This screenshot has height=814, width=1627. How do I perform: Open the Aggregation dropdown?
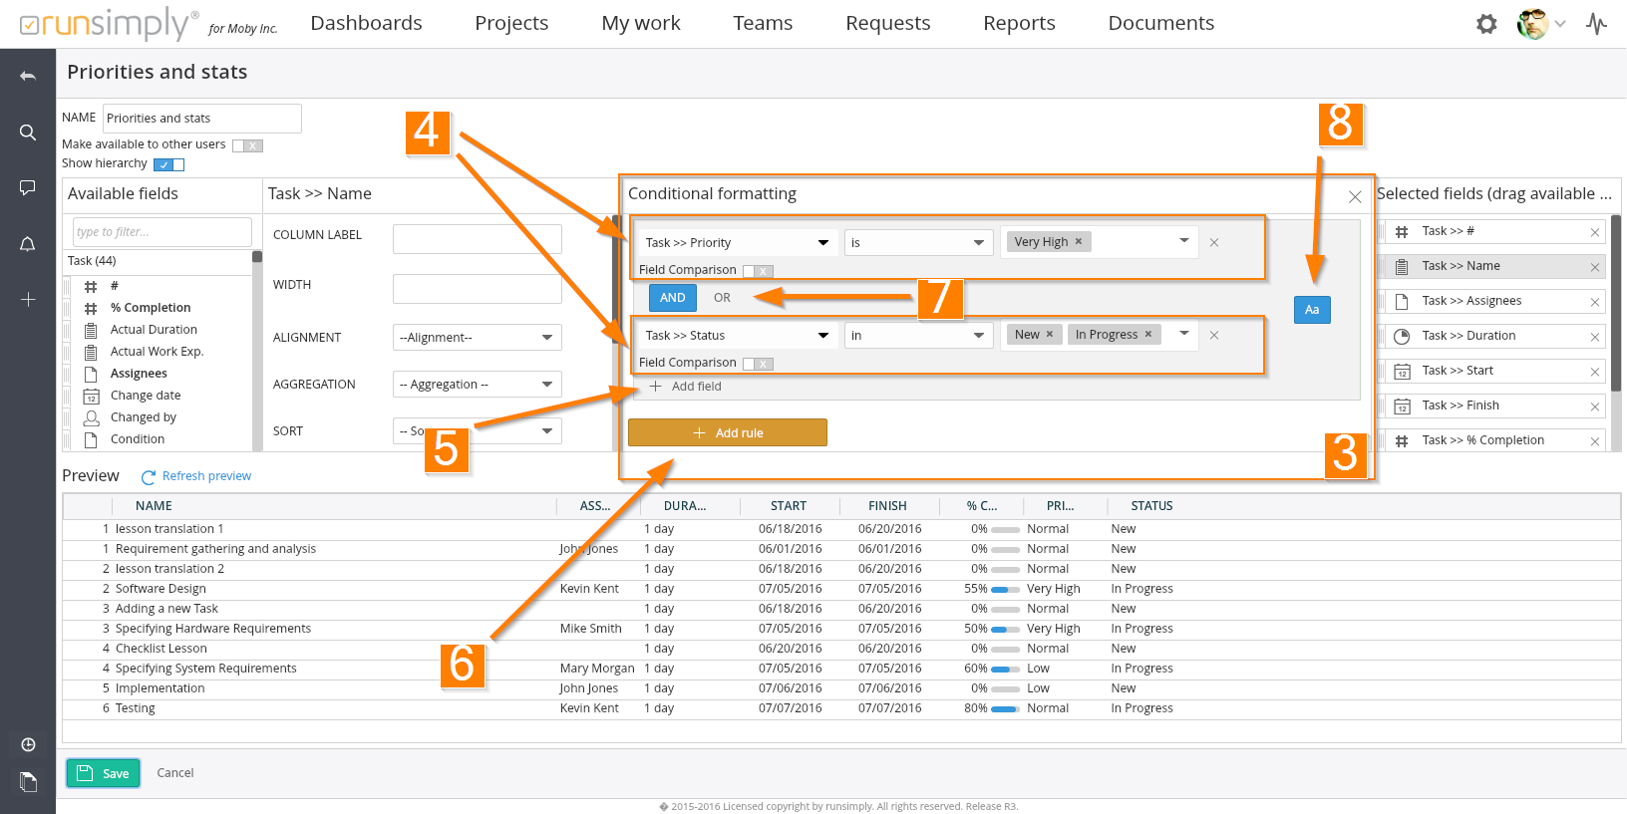[477, 385]
